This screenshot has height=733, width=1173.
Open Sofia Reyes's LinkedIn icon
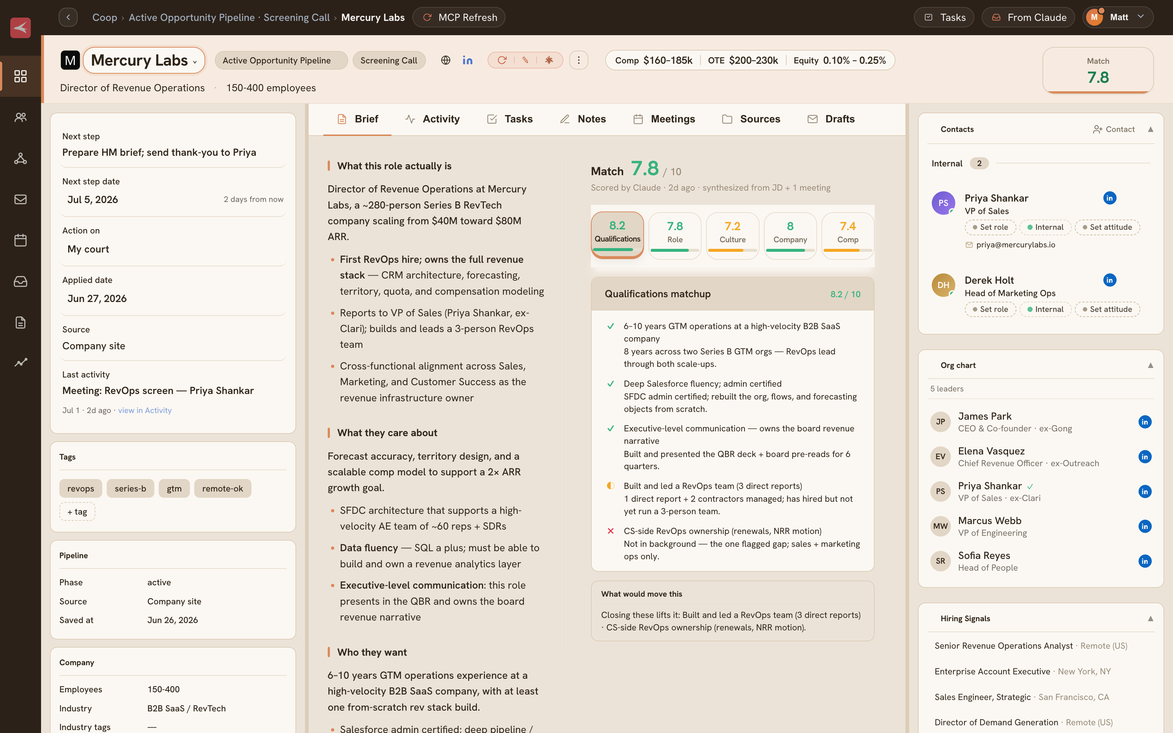point(1145,561)
